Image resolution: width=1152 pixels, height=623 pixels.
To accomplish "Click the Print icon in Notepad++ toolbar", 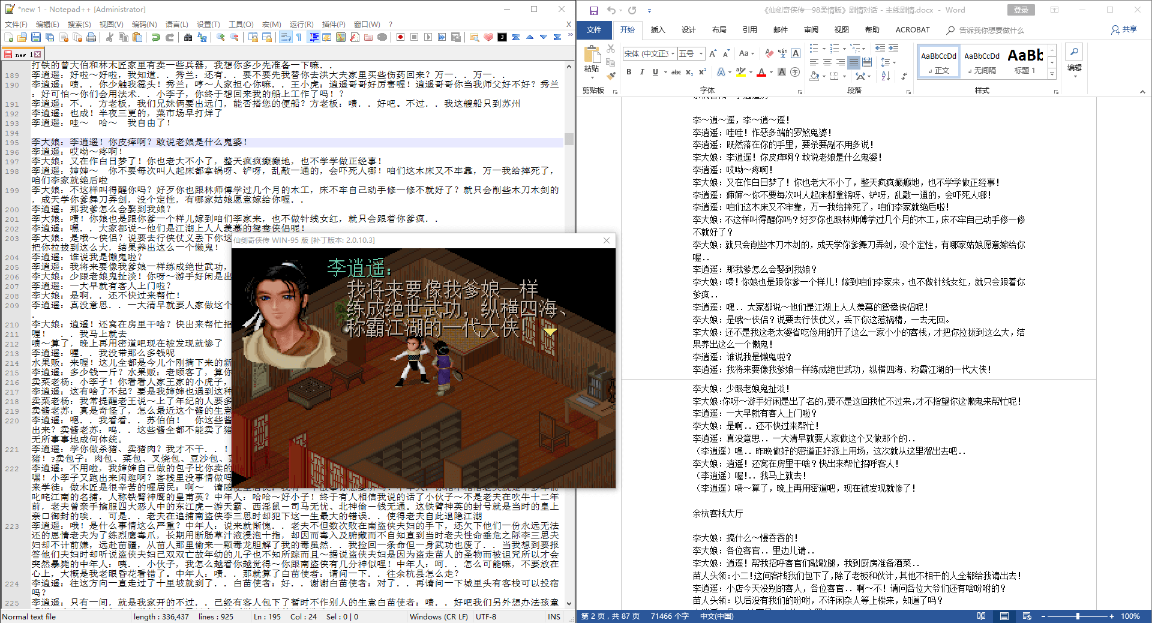I will 91,37.
